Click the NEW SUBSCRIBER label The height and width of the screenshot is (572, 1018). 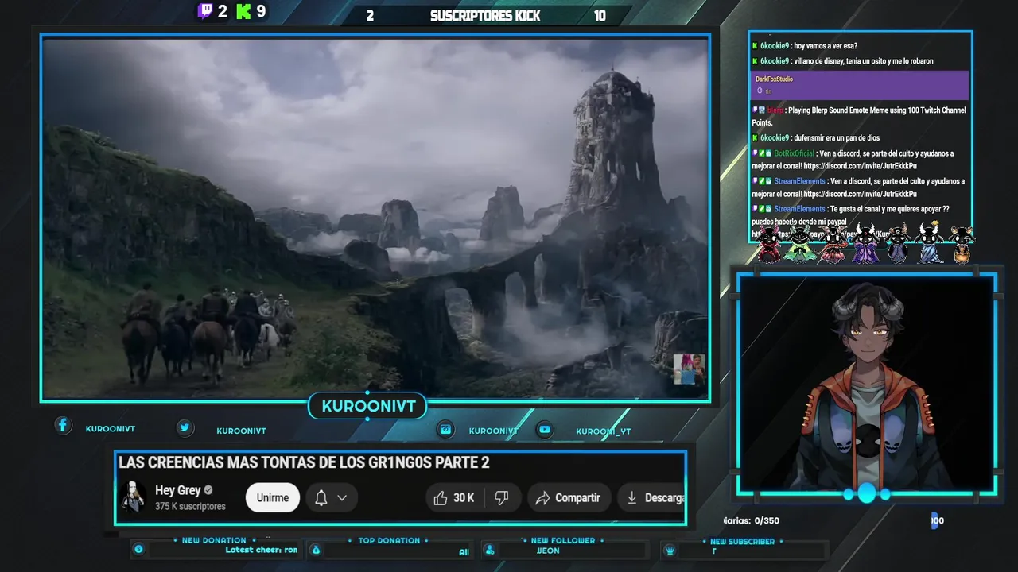point(742,542)
